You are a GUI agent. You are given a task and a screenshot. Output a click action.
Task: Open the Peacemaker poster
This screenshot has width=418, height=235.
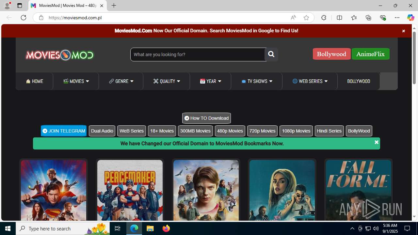click(x=130, y=190)
